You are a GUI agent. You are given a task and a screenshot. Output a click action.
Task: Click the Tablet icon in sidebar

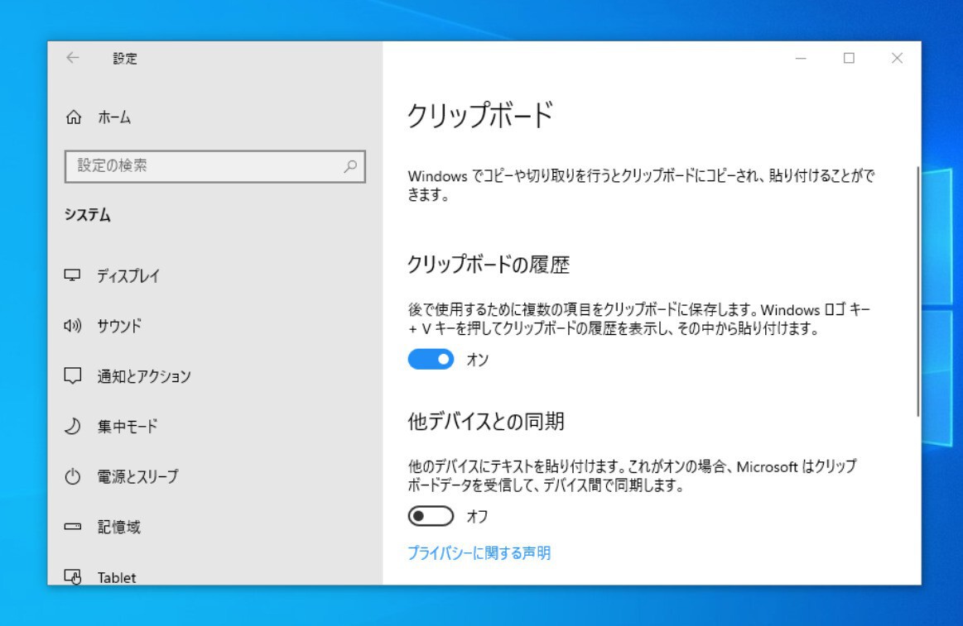(73, 576)
